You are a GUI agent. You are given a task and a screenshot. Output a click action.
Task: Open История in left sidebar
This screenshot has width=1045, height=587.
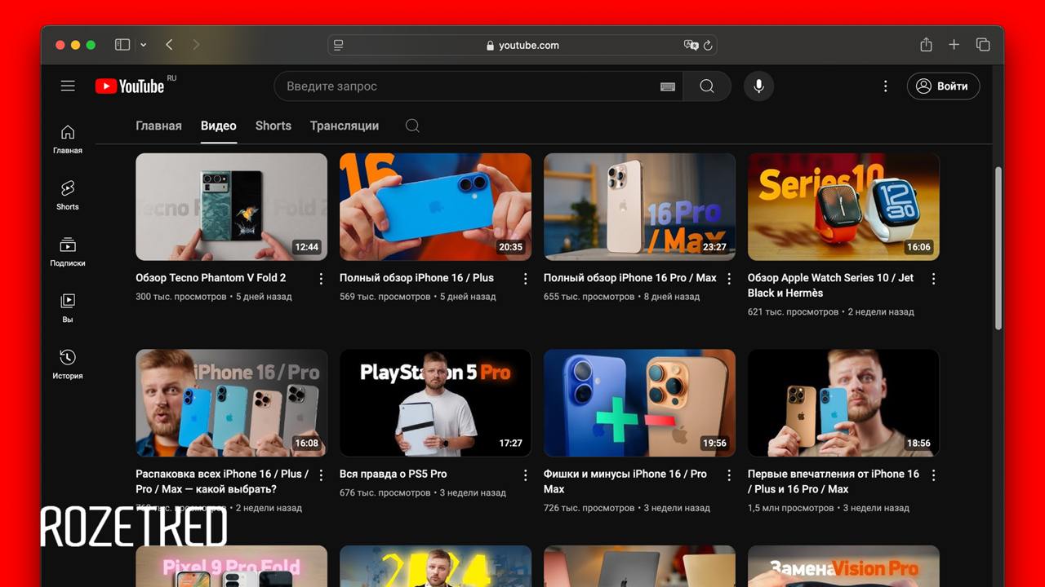click(68, 364)
